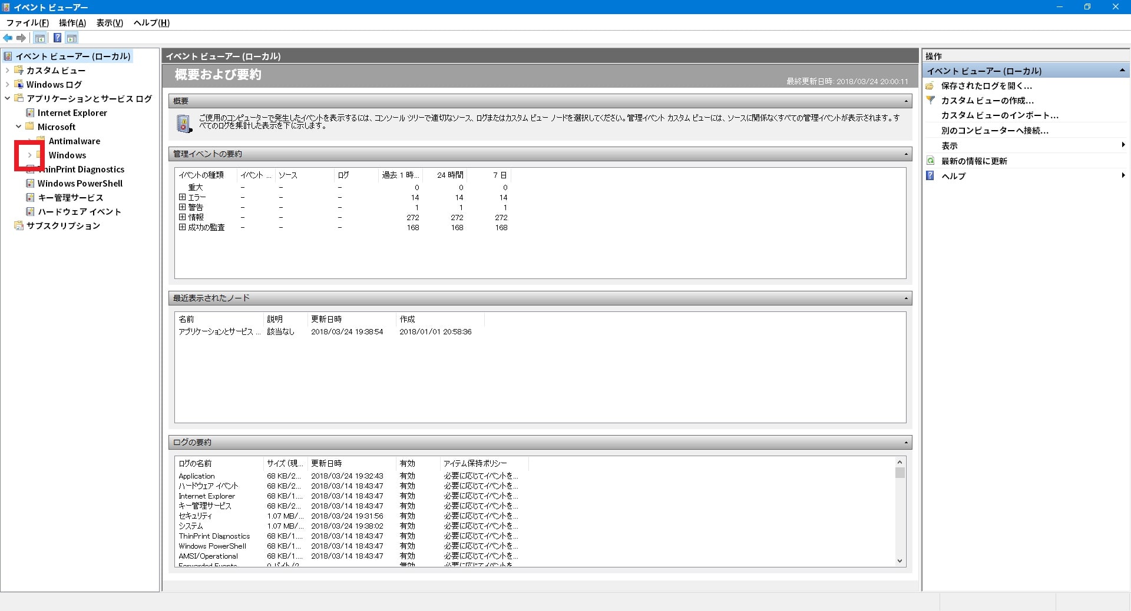Collapse the 最近表示されたノード section

906,298
